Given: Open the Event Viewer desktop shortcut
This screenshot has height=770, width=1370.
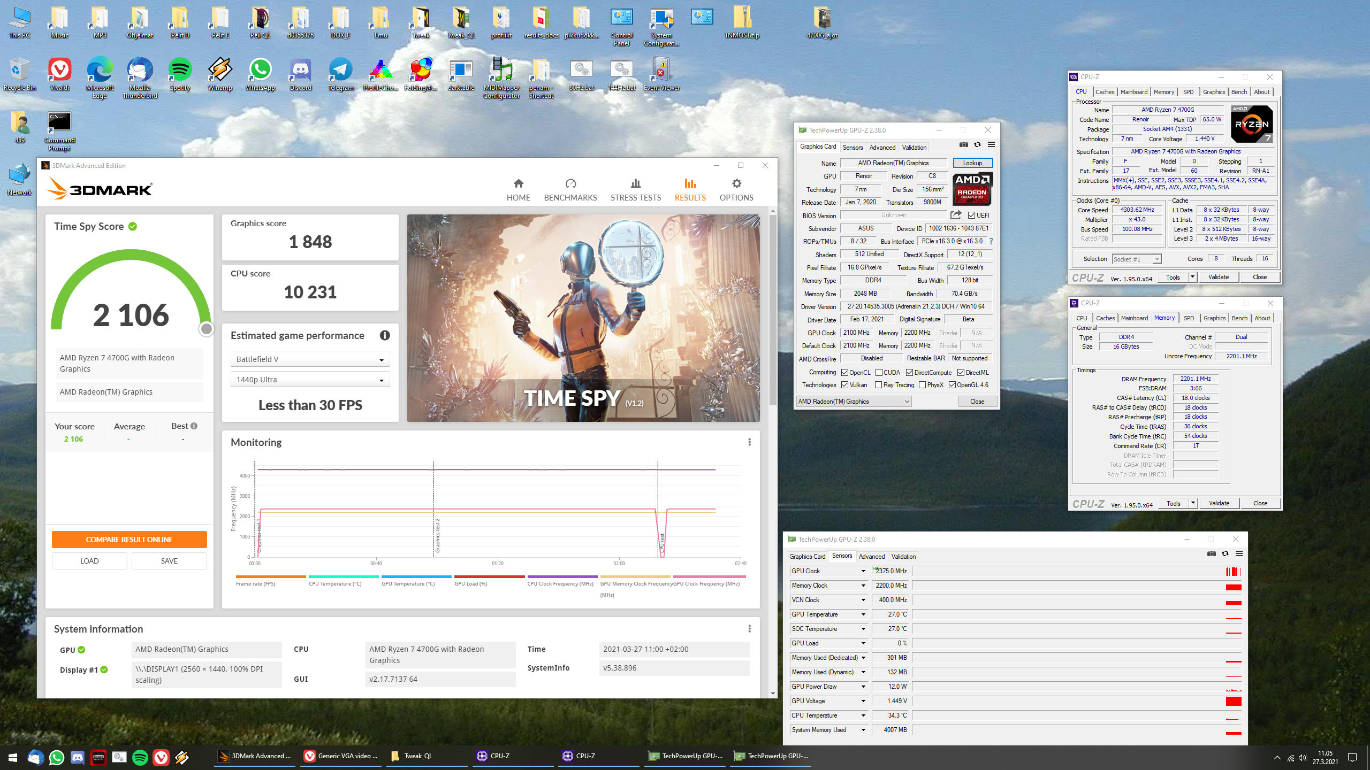Looking at the screenshot, I should click(661, 75).
